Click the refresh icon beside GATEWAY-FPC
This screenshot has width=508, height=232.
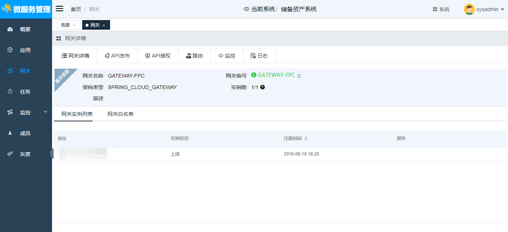click(x=299, y=76)
